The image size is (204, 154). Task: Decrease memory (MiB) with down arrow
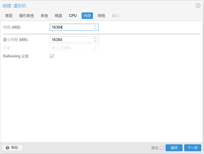(x=95, y=28)
